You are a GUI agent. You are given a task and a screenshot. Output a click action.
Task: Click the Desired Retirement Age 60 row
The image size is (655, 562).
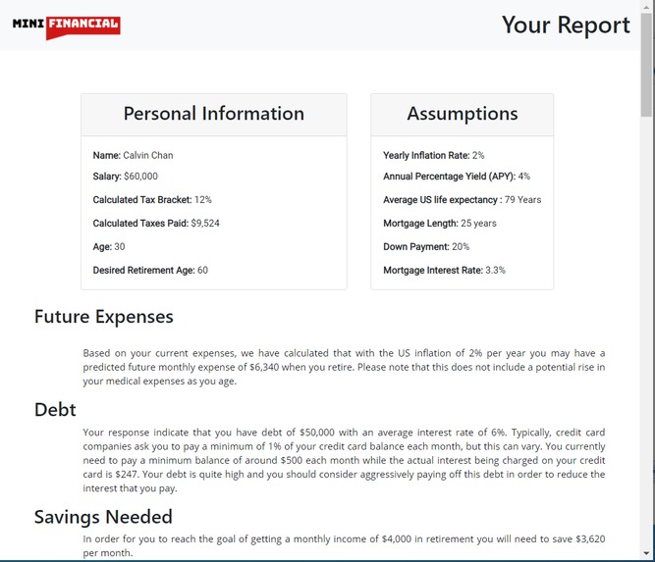[150, 270]
